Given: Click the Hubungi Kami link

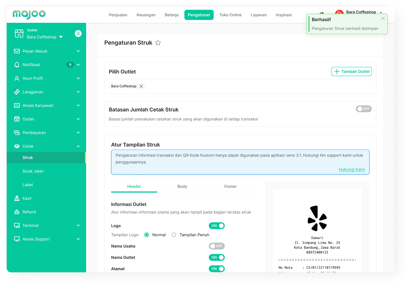Looking at the screenshot, I should 352,169.
